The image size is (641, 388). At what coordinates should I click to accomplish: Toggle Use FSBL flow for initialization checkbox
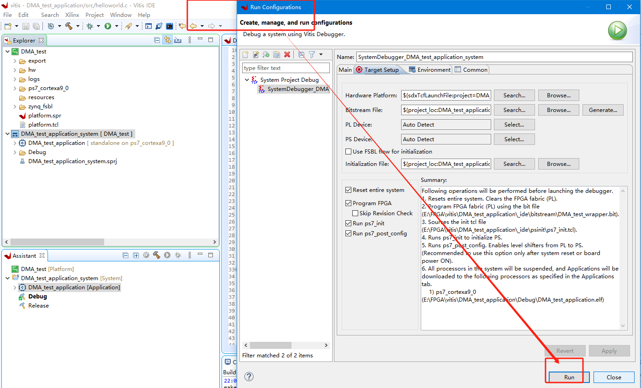click(349, 151)
